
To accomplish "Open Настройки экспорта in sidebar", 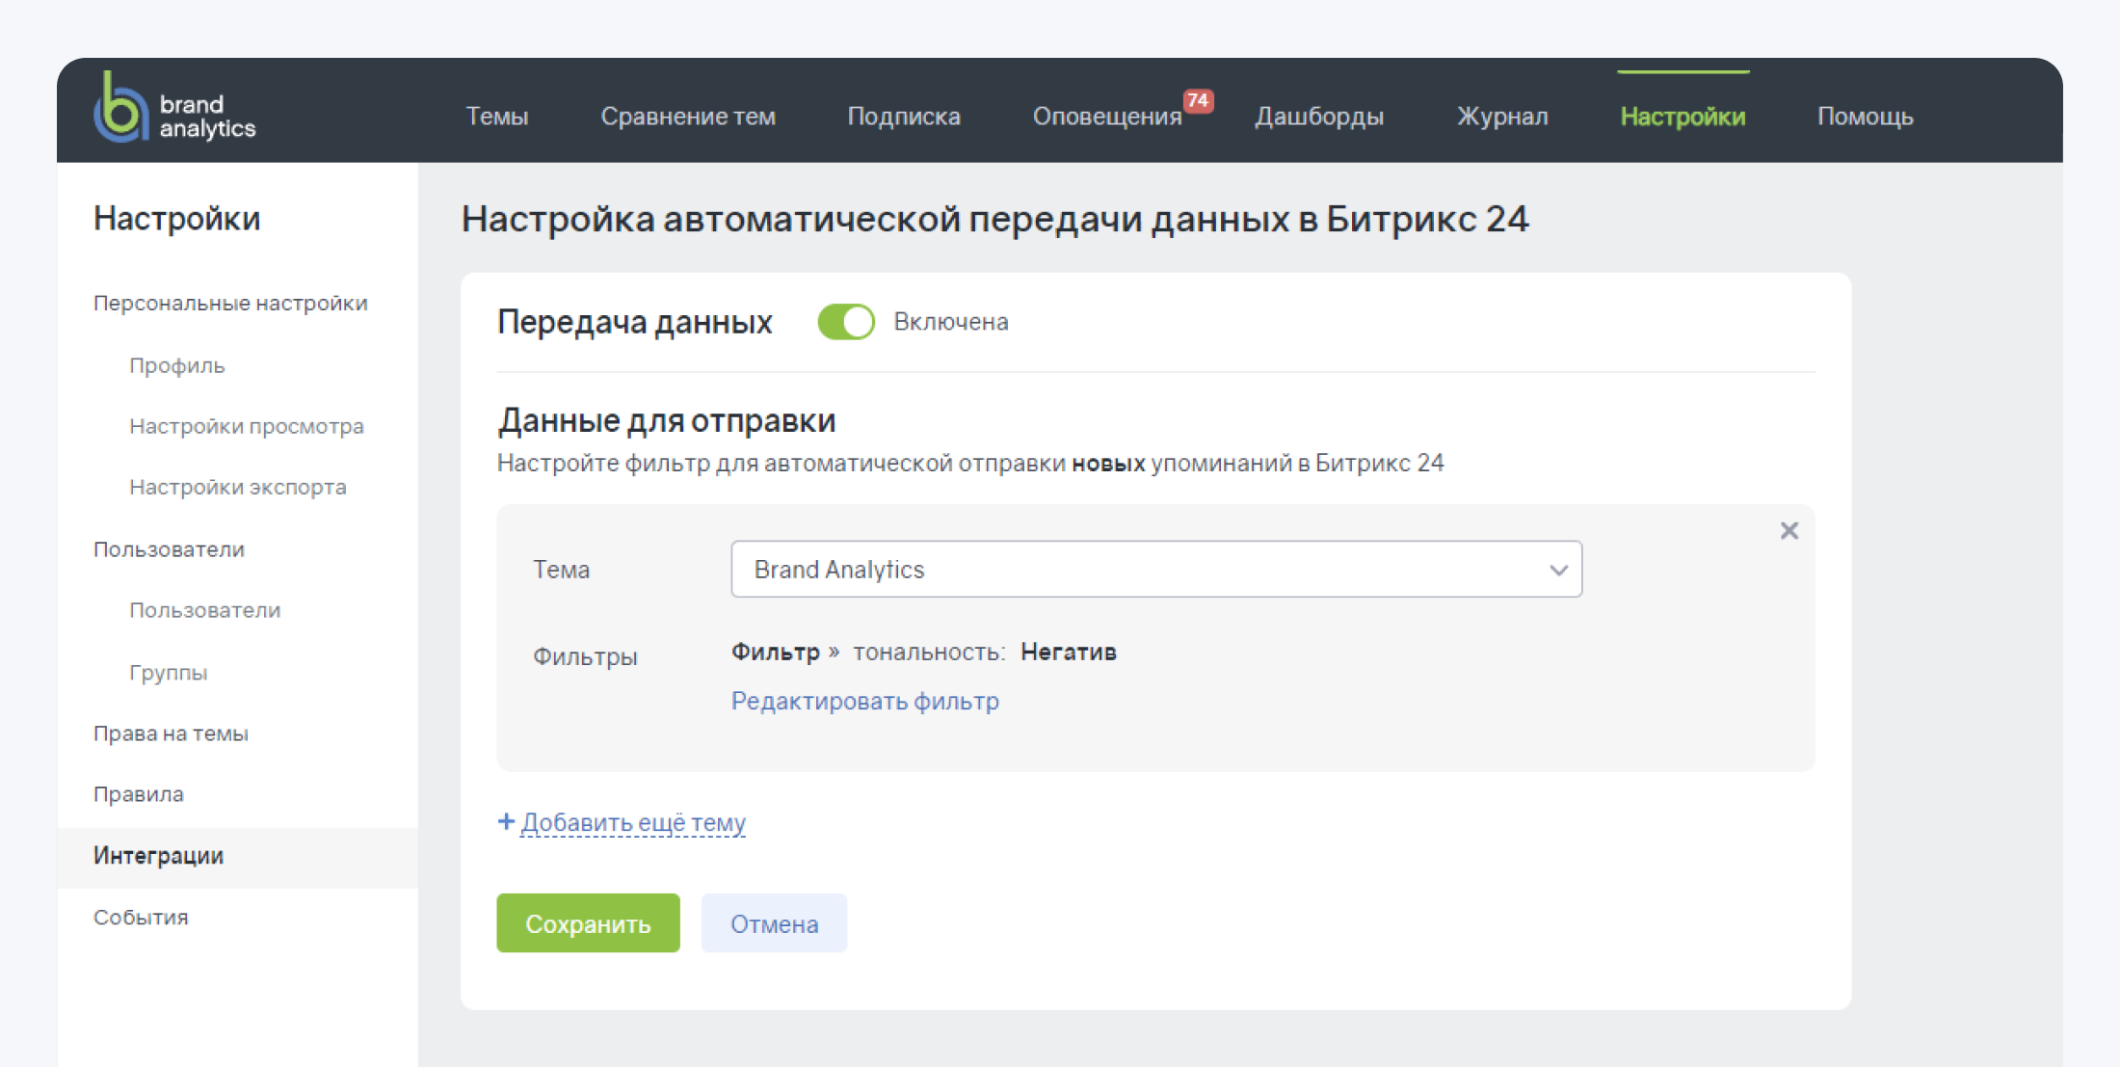I will (238, 487).
